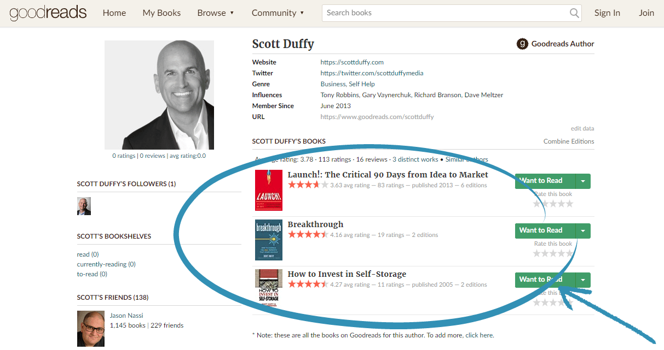Mark How to Invest in Self-Storage Want to Read

(x=545, y=280)
